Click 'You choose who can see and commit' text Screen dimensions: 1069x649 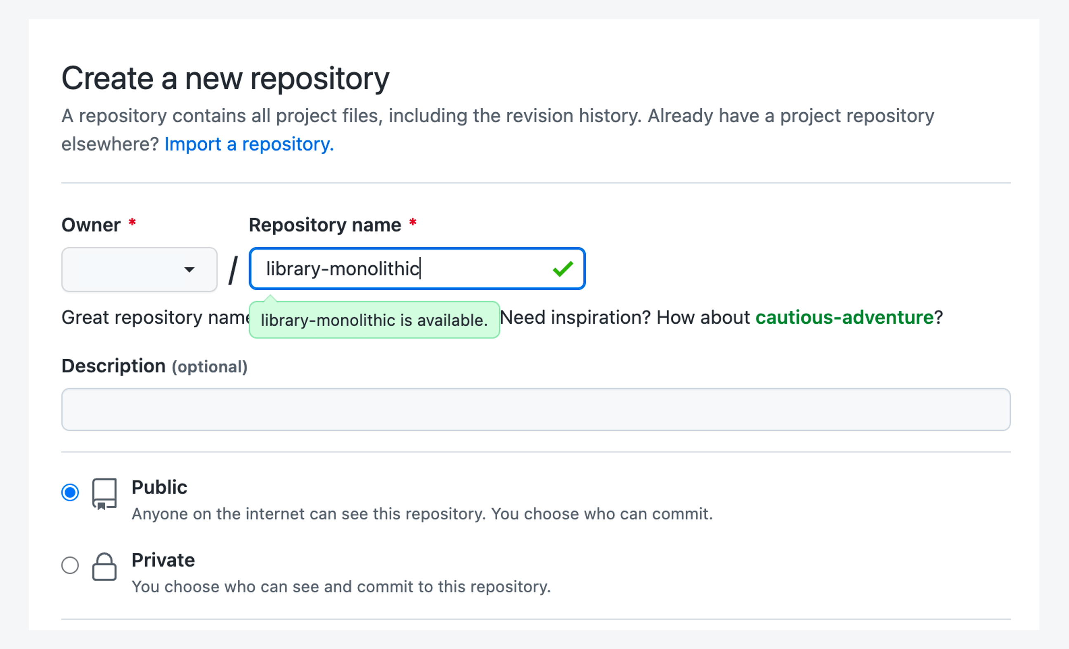pyautogui.click(x=341, y=587)
